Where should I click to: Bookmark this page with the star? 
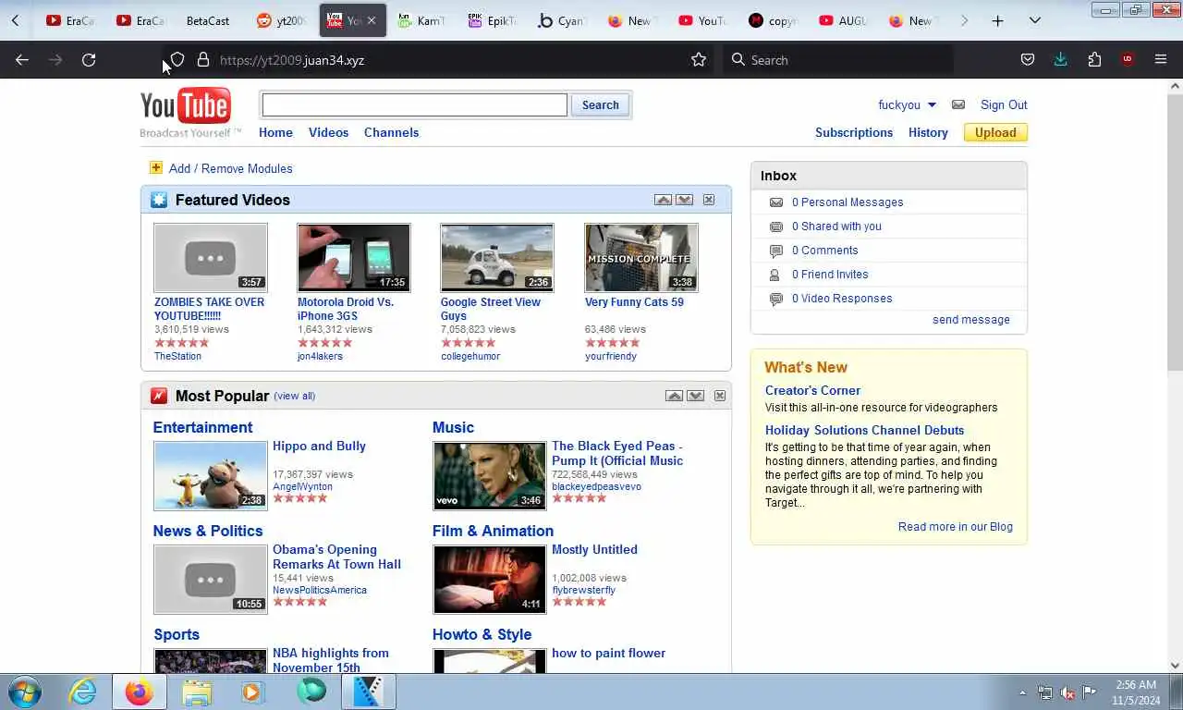click(699, 60)
